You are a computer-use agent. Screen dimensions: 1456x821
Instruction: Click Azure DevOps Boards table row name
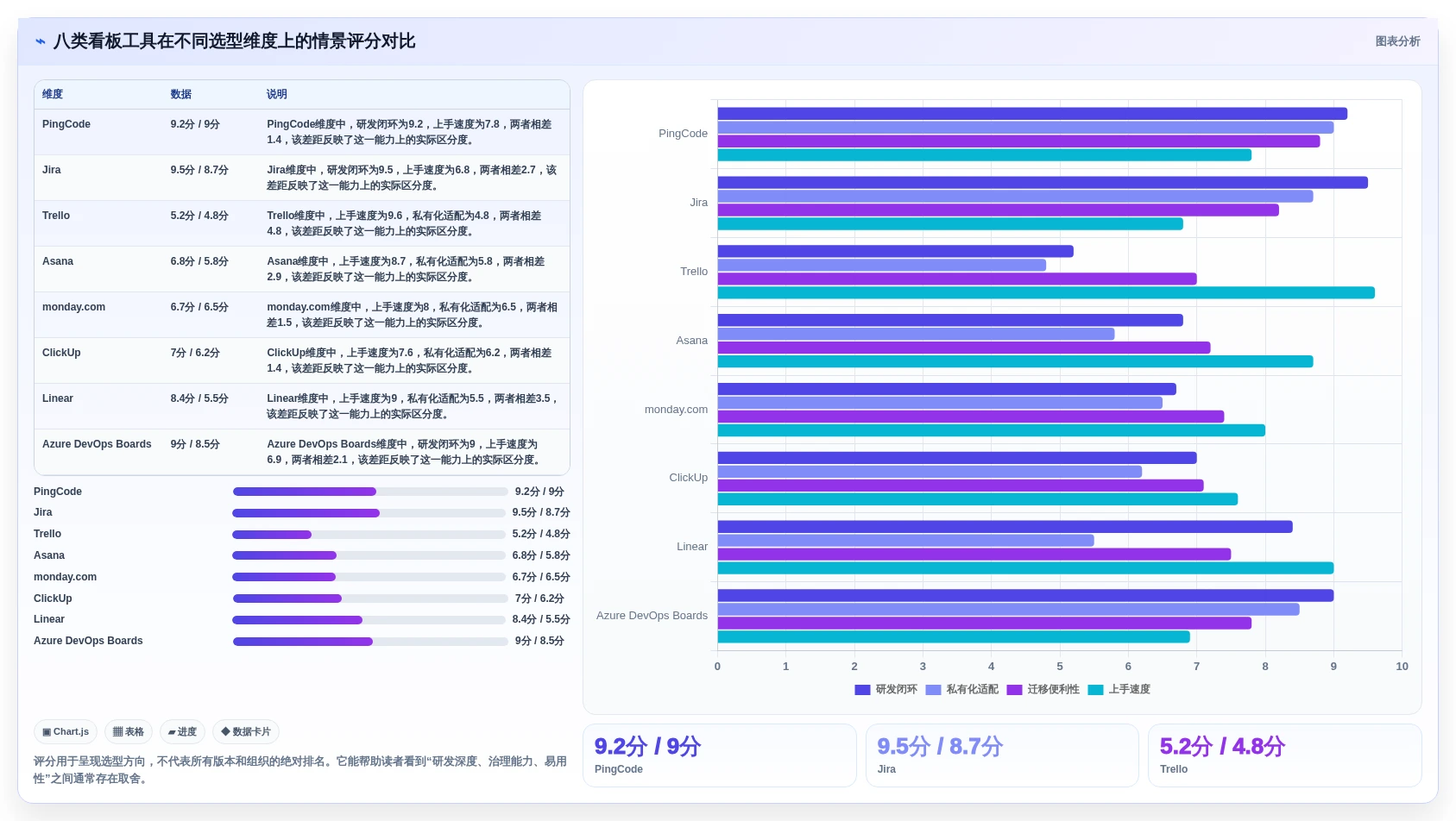[97, 444]
